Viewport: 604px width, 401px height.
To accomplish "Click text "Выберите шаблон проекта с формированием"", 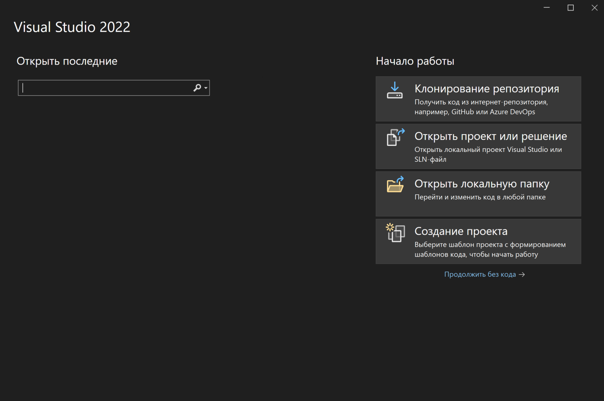I will click(x=490, y=245).
